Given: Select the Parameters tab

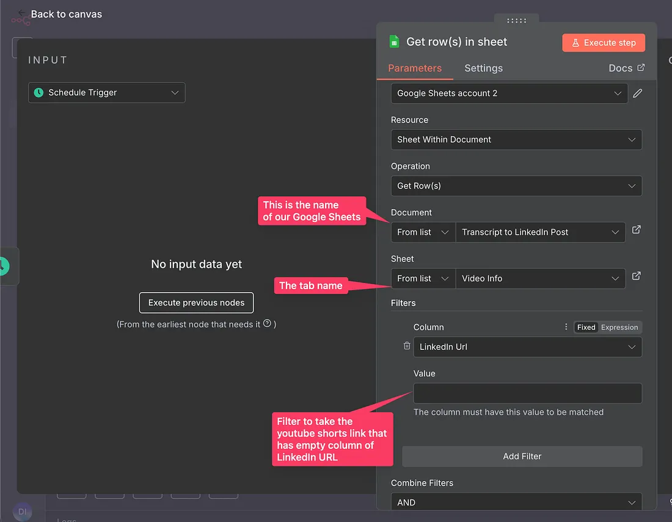Looking at the screenshot, I should (x=415, y=68).
